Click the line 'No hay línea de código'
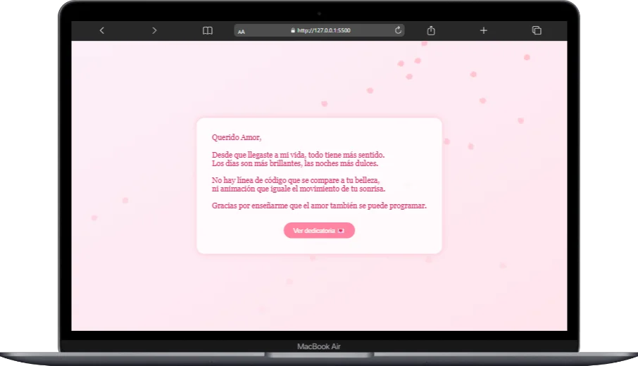 pyautogui.click(x=295, y=180)
